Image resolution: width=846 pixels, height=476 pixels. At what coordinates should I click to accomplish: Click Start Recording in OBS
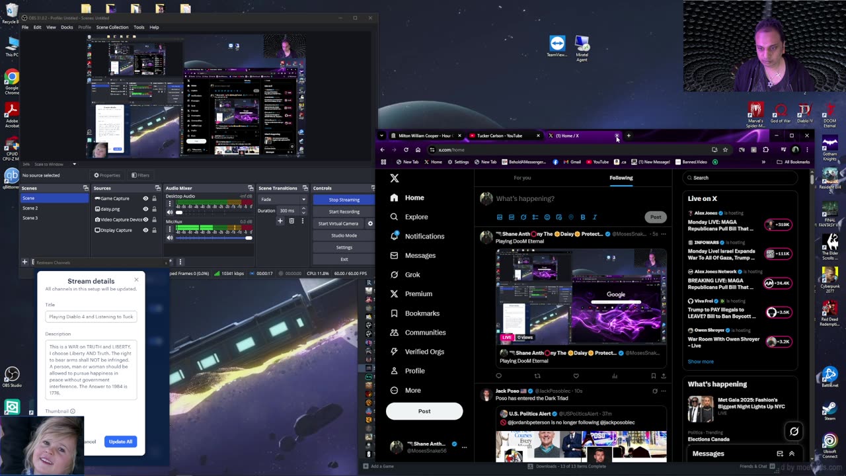344,212
